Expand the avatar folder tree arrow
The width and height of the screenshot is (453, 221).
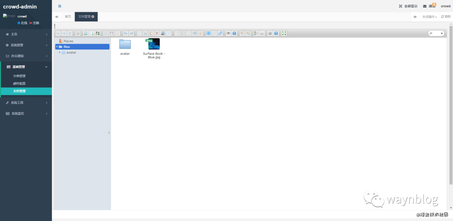point(60,52)
